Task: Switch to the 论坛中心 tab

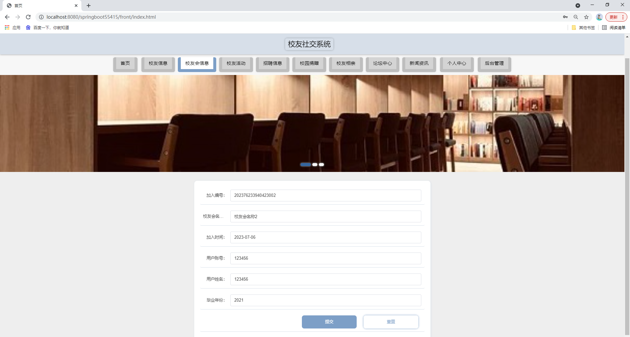Action: pyautogui.click(x=382, y=64)
